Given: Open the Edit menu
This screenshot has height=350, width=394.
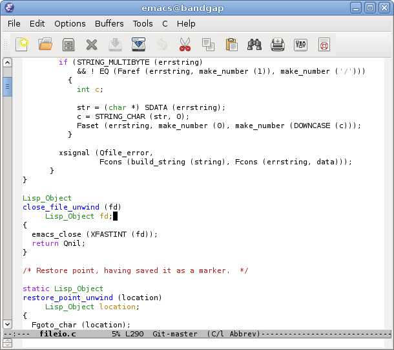Looking at the screenshot, I should pos(37,24).
